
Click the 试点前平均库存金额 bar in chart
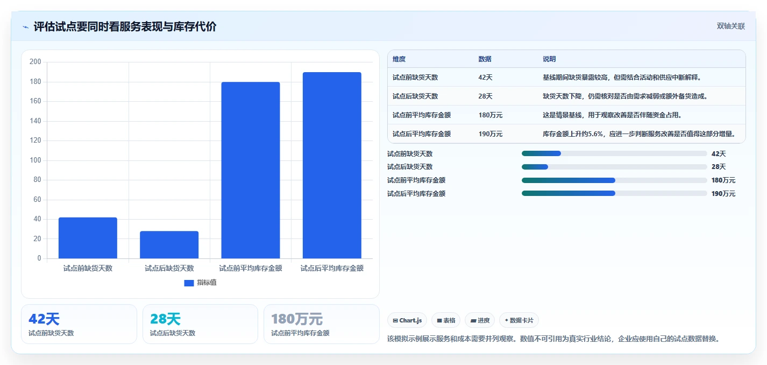pyautogui.click(x=251, y=170)
